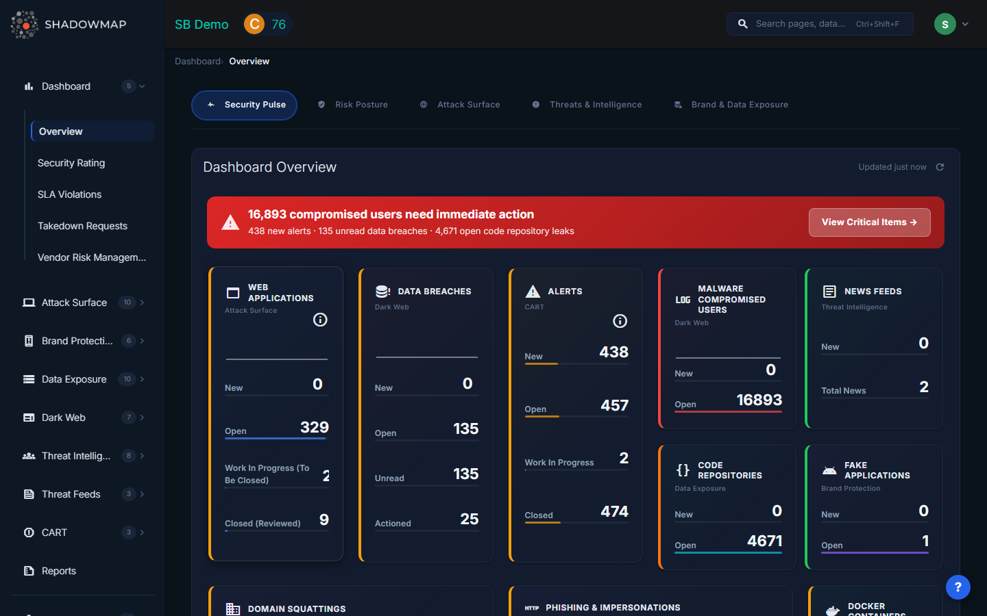Viewport: 987px width, 616px height.
Task: Refresh the Dashboard Overview data
Action: [939, 166]
